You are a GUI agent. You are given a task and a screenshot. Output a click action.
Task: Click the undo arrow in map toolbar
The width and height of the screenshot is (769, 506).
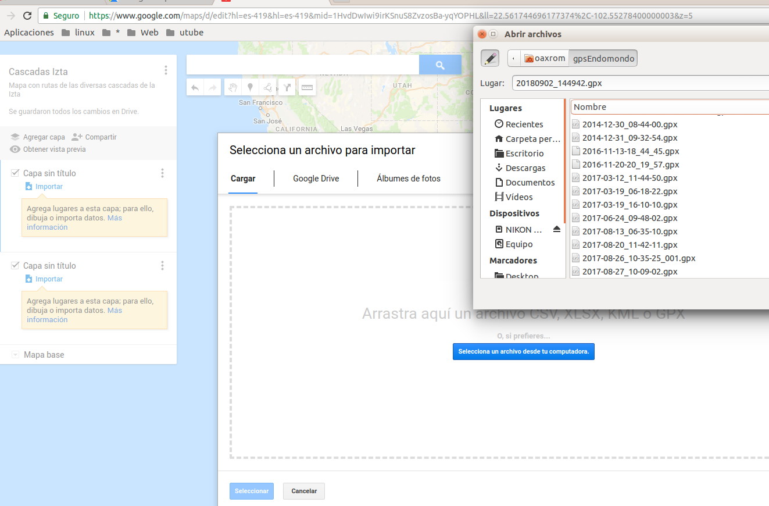pyautogui.click(x=195, y=88)
